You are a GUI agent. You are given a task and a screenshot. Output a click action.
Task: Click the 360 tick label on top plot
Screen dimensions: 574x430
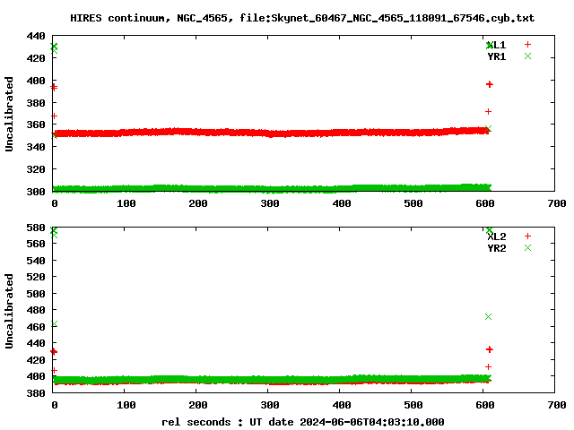point(36,125)
